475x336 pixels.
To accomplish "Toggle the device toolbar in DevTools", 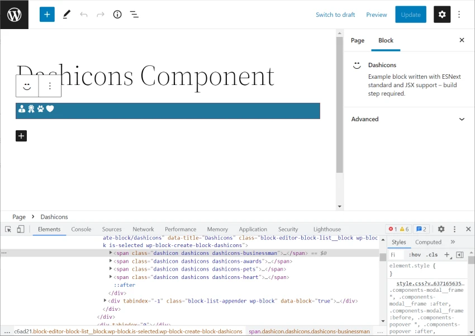I will click(21, 229).
